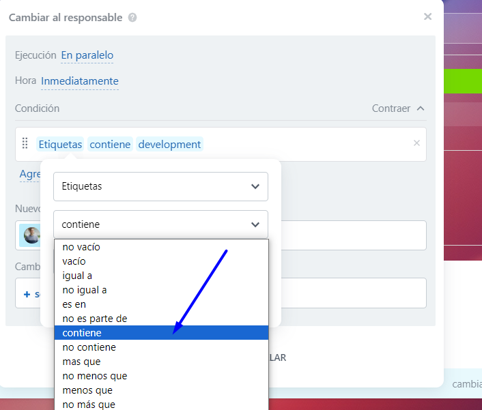This screenshot has height=410, width=482.
Task: Select 'vacío' option in list
Action: coord(74,261)
